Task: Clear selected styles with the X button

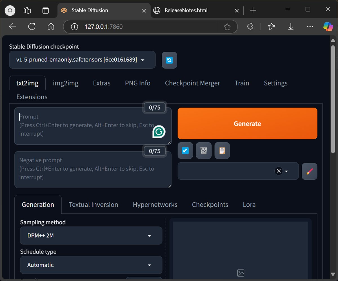Action: click(279, 171)
